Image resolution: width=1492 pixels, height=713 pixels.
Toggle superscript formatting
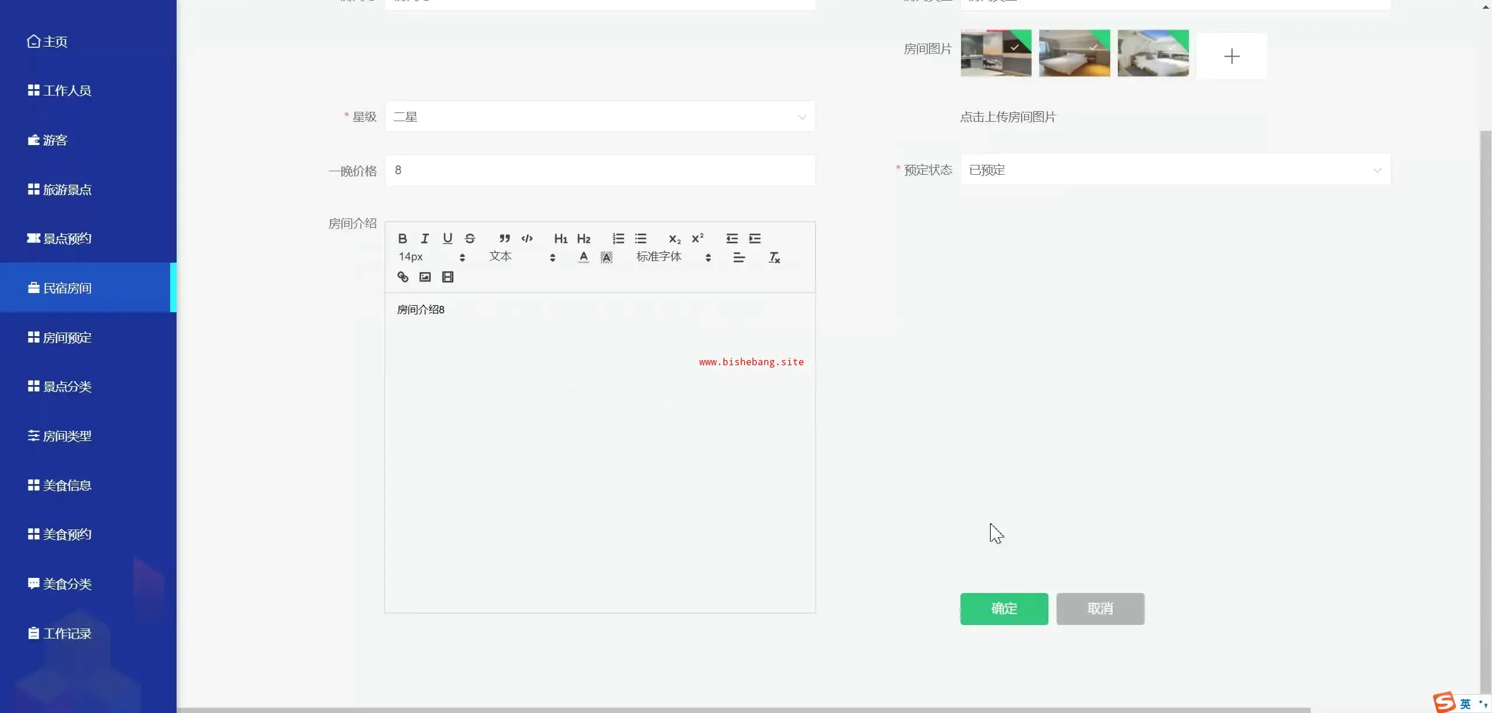698,238
